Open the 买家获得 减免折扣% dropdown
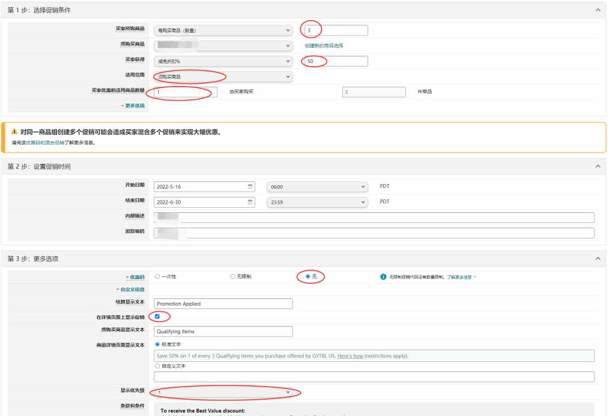Image resolution: width=608 pixels, height=416 pixels. 223,61
